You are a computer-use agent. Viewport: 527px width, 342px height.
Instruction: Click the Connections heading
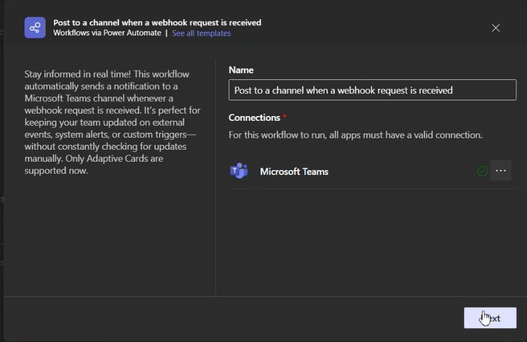point(254,118)
